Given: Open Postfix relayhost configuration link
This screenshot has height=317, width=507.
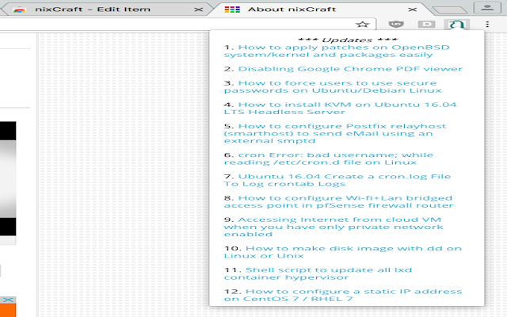Looking at the screenshot, I should tap(335, 133).
